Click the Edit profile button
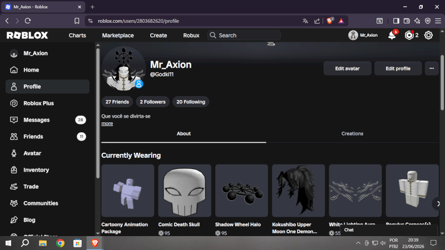 (398, 68)
